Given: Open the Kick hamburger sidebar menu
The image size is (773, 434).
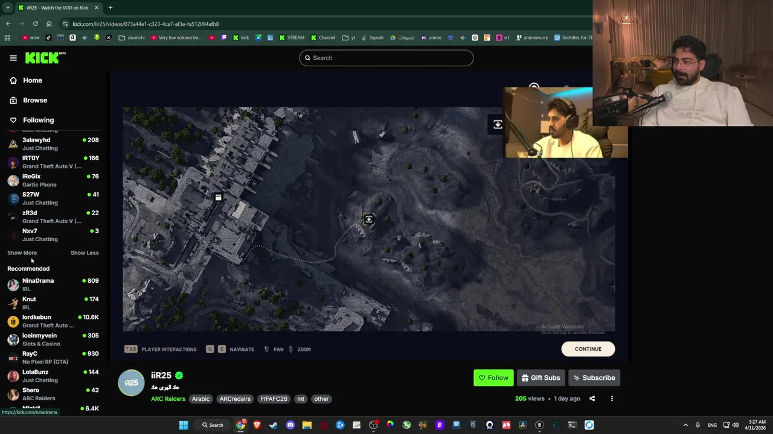Looking at the screenshot, I should pyautogui.click(x=13, y=58).
